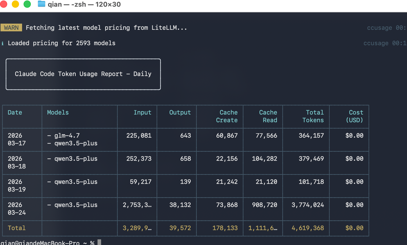
Task: Click 'Claude Code Token Usage Report – Daily' title
Action: [83, 74]
